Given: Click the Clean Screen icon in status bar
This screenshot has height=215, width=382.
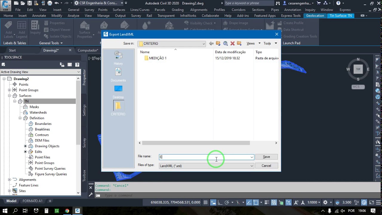Looking at the screenshot, I should click(371, 202).
